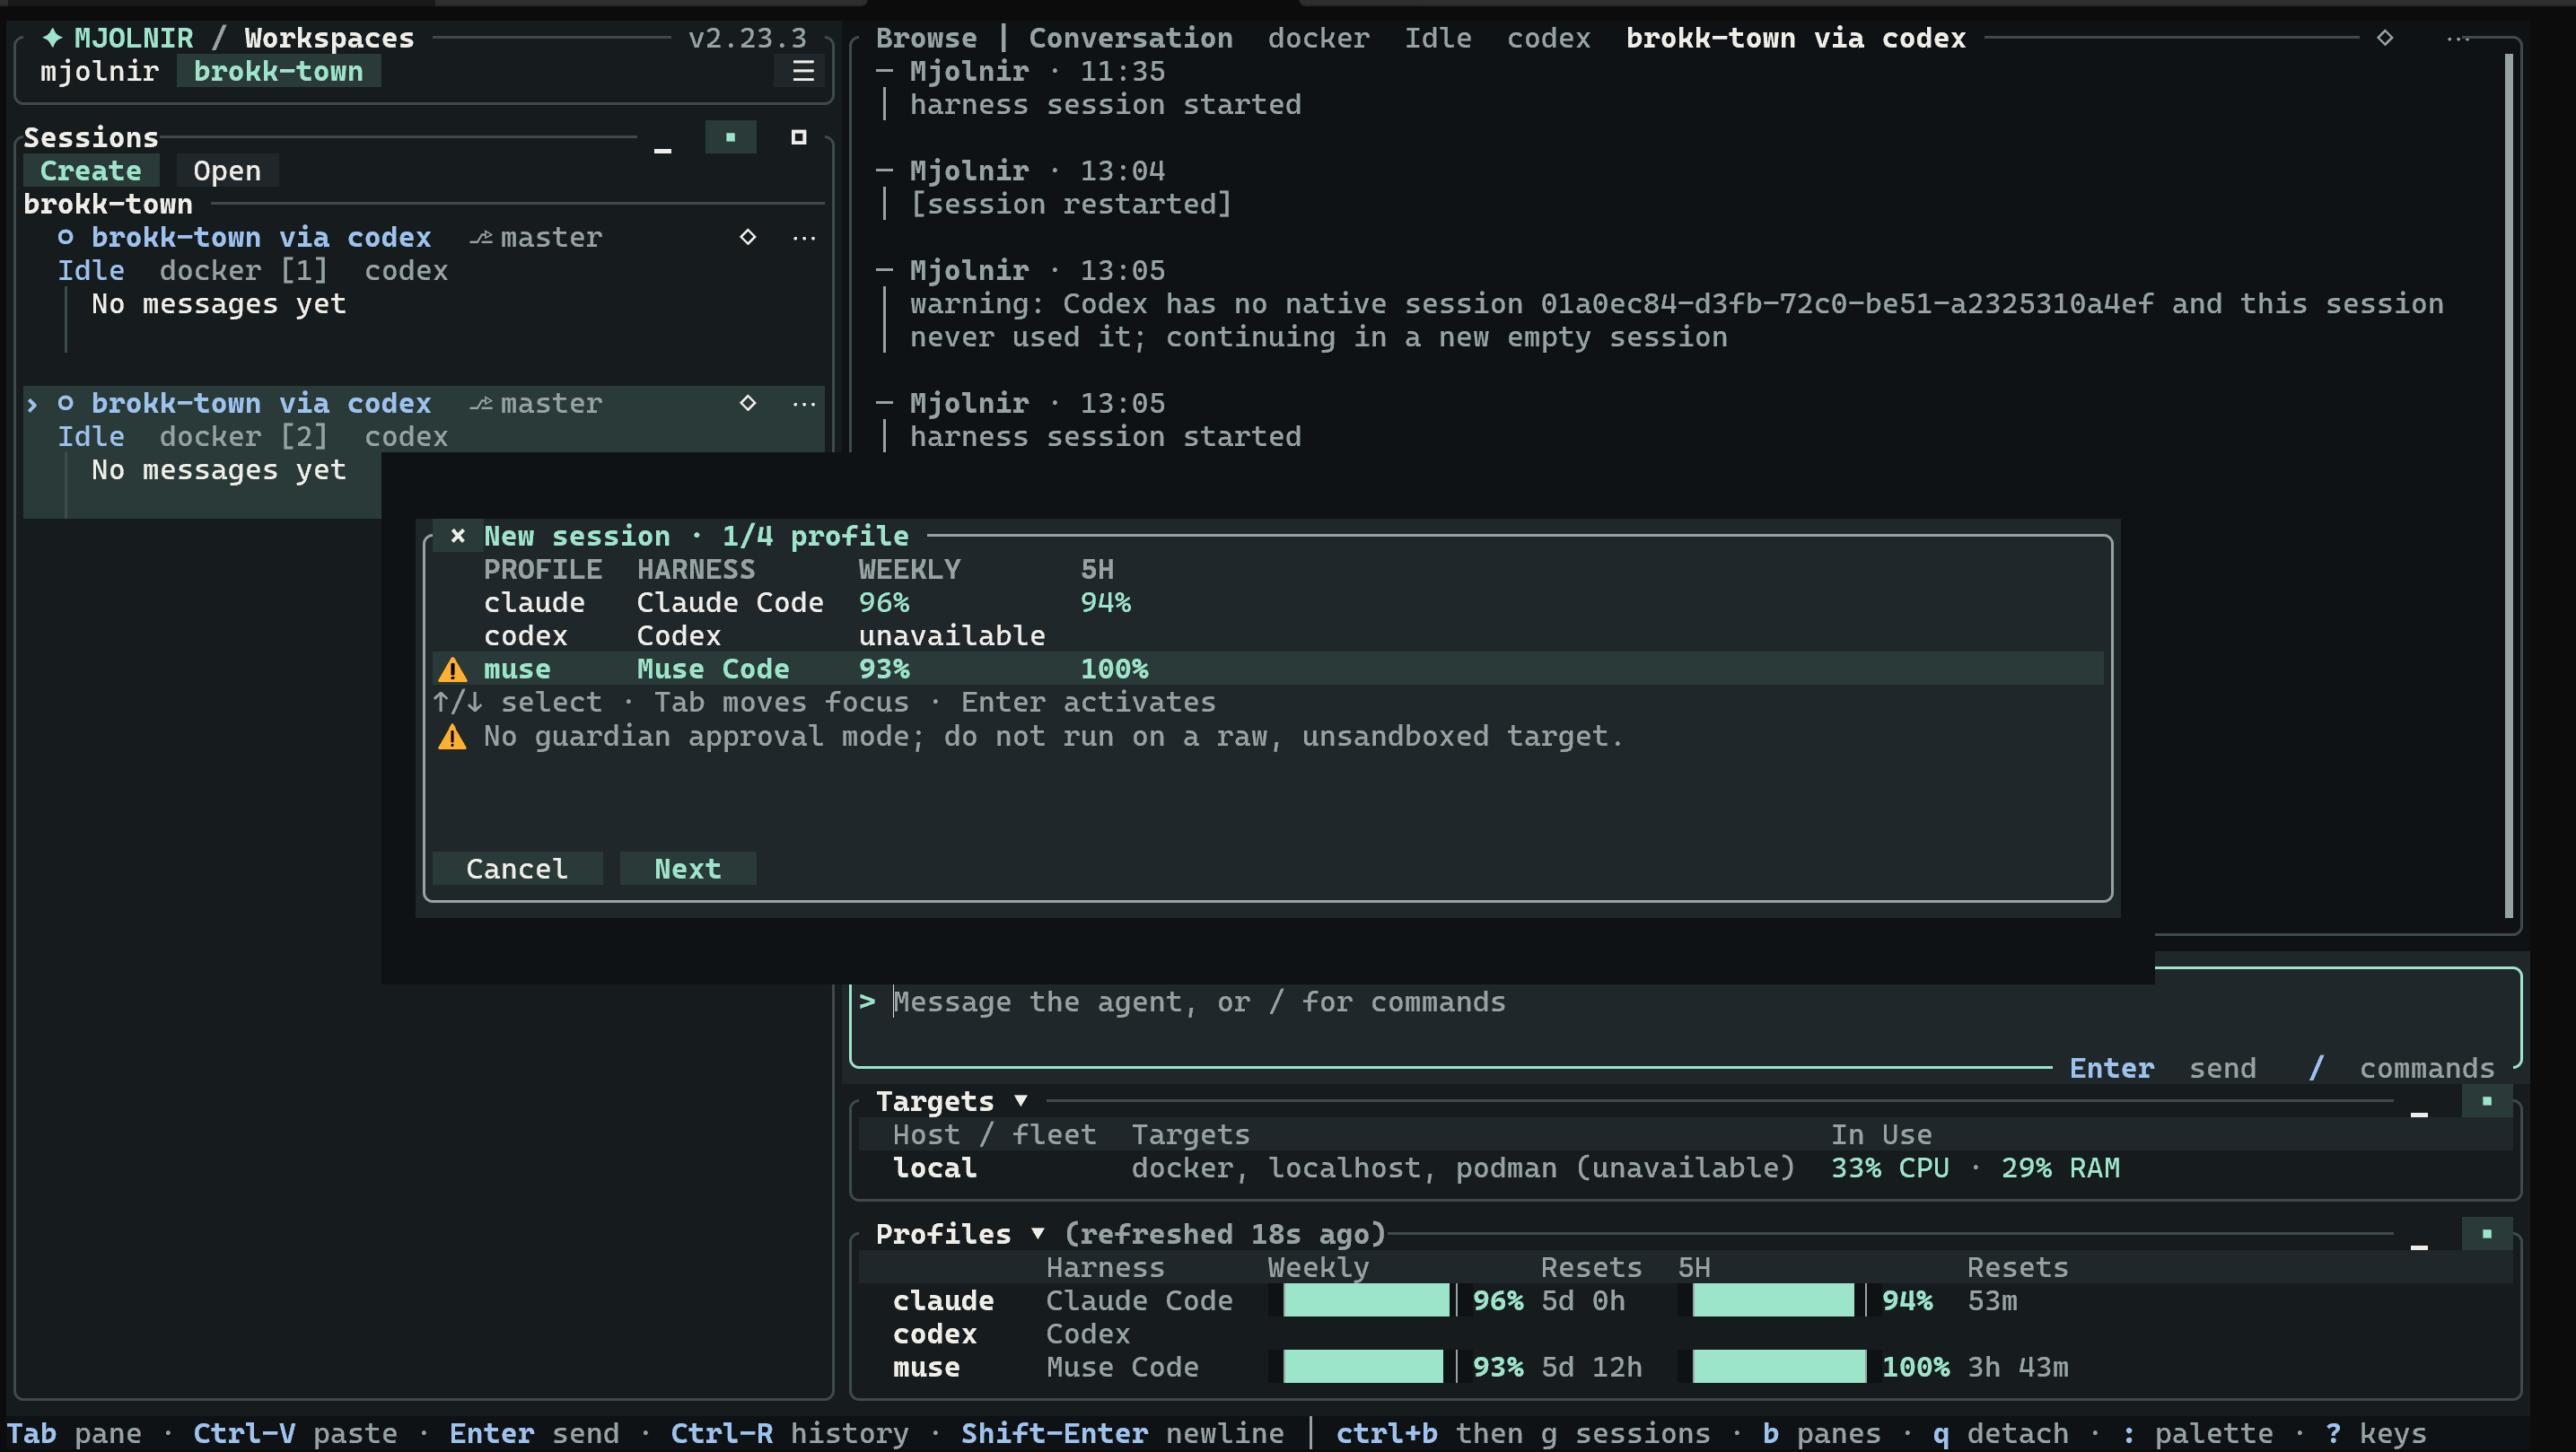Collapse the Targets panel dropdown arrow
The image size is (2576, 1452).
click(1020, 1101)
